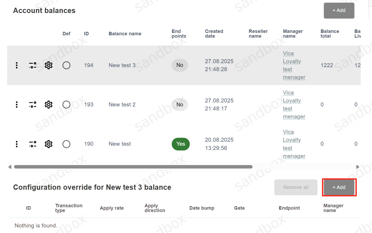Set New test as default balance
The image size is (372, 233).
[66, 144]
